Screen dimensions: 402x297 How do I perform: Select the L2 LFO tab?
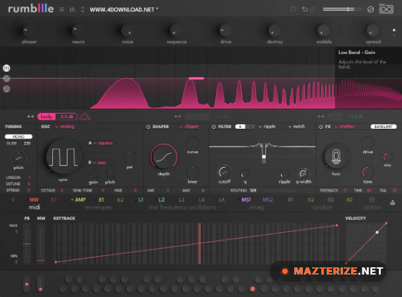point(161,200)
